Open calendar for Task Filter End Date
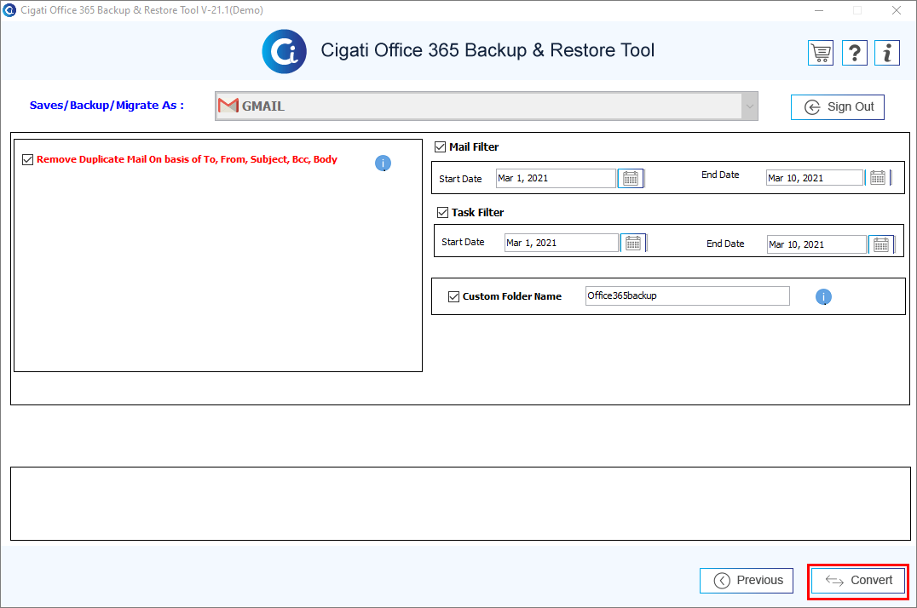The height and width of the screenshot is (608, 917). click(x=881, y=244)
